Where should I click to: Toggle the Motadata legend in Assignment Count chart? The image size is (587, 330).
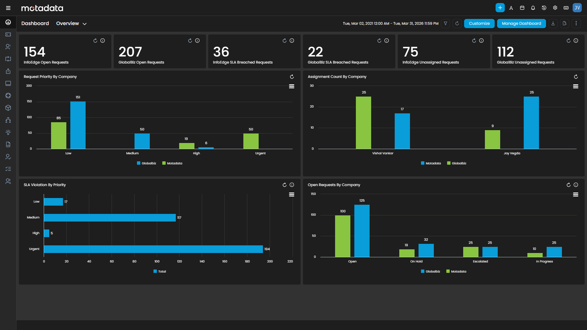tap(431, 163)
